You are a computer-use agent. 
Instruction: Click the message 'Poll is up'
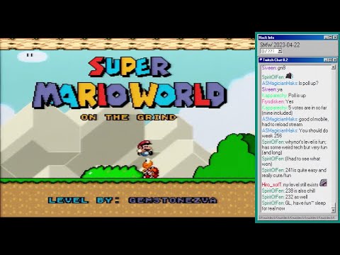(284, 96)
